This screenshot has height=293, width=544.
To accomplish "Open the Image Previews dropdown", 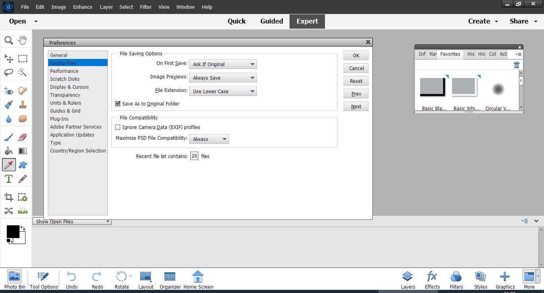I will [x=223, y=78].
